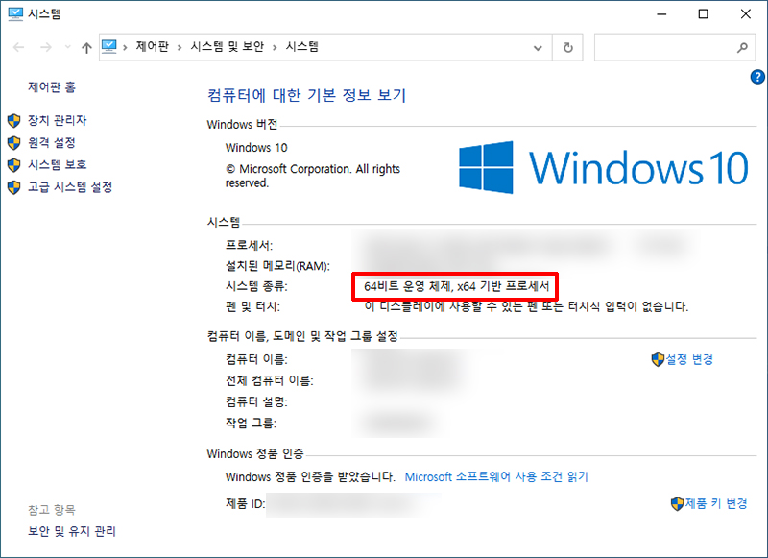Click 제품 키 변경 link
Viewport: 768px width, 558px height.
pyautogui.click(x=716, y=503)
